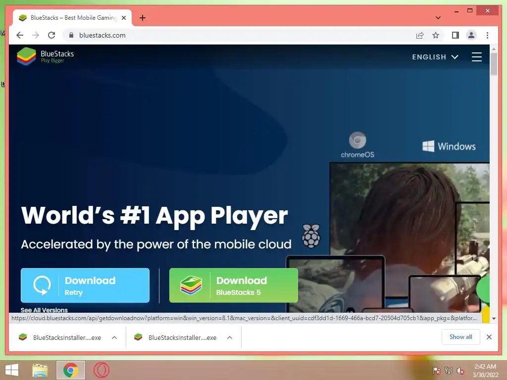This screenshot has height=380, width=507.
Task: Open File Explorer from taskbar
Action: 40,370
